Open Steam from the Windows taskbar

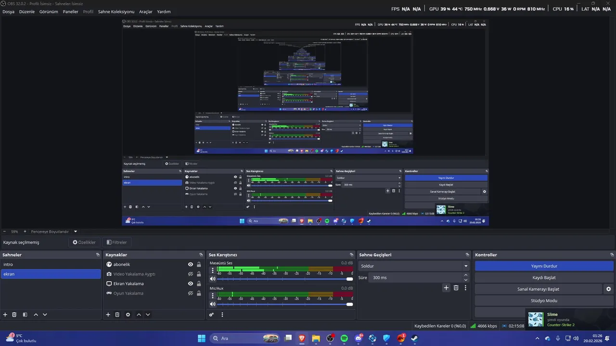click(x=414, y=338)
